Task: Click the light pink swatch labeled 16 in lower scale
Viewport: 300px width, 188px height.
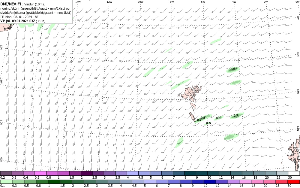Action: pos(246,182)
